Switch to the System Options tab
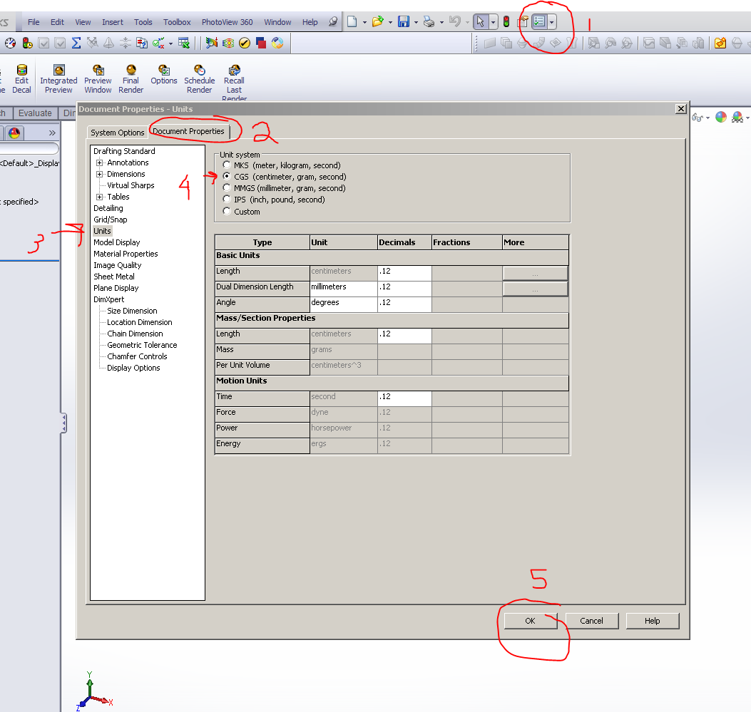 point(118,133)
